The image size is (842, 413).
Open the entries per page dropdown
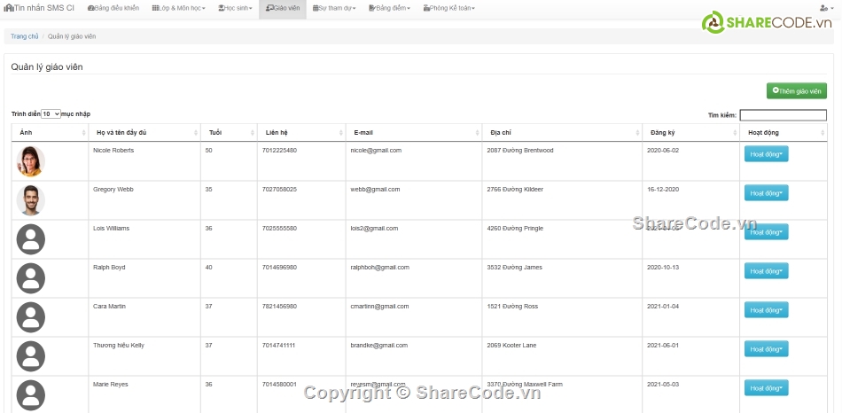[x=51, y=113]
